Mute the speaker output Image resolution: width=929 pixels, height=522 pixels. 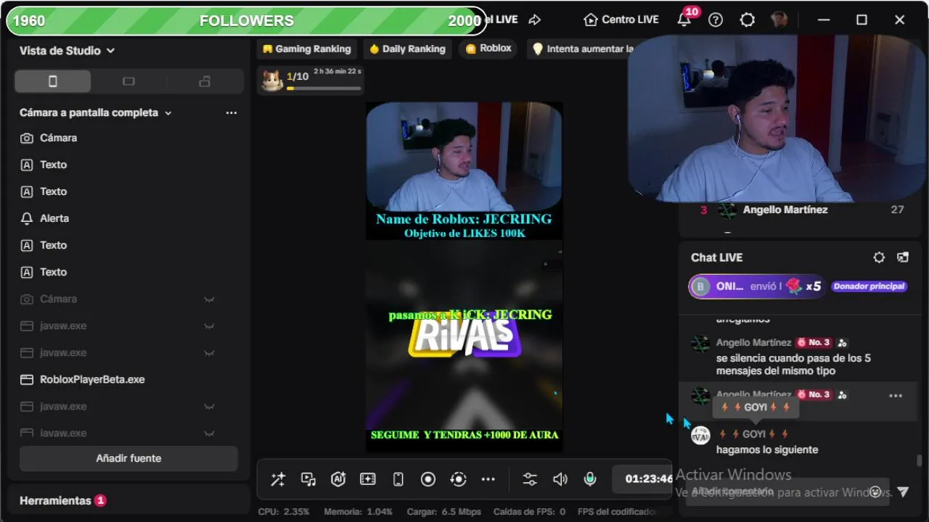click(560, 479)
